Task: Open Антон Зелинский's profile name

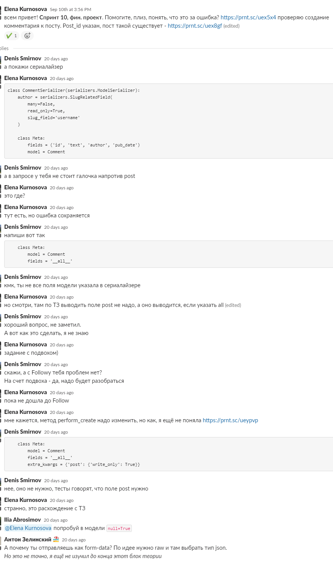Action: click(28, 539)
